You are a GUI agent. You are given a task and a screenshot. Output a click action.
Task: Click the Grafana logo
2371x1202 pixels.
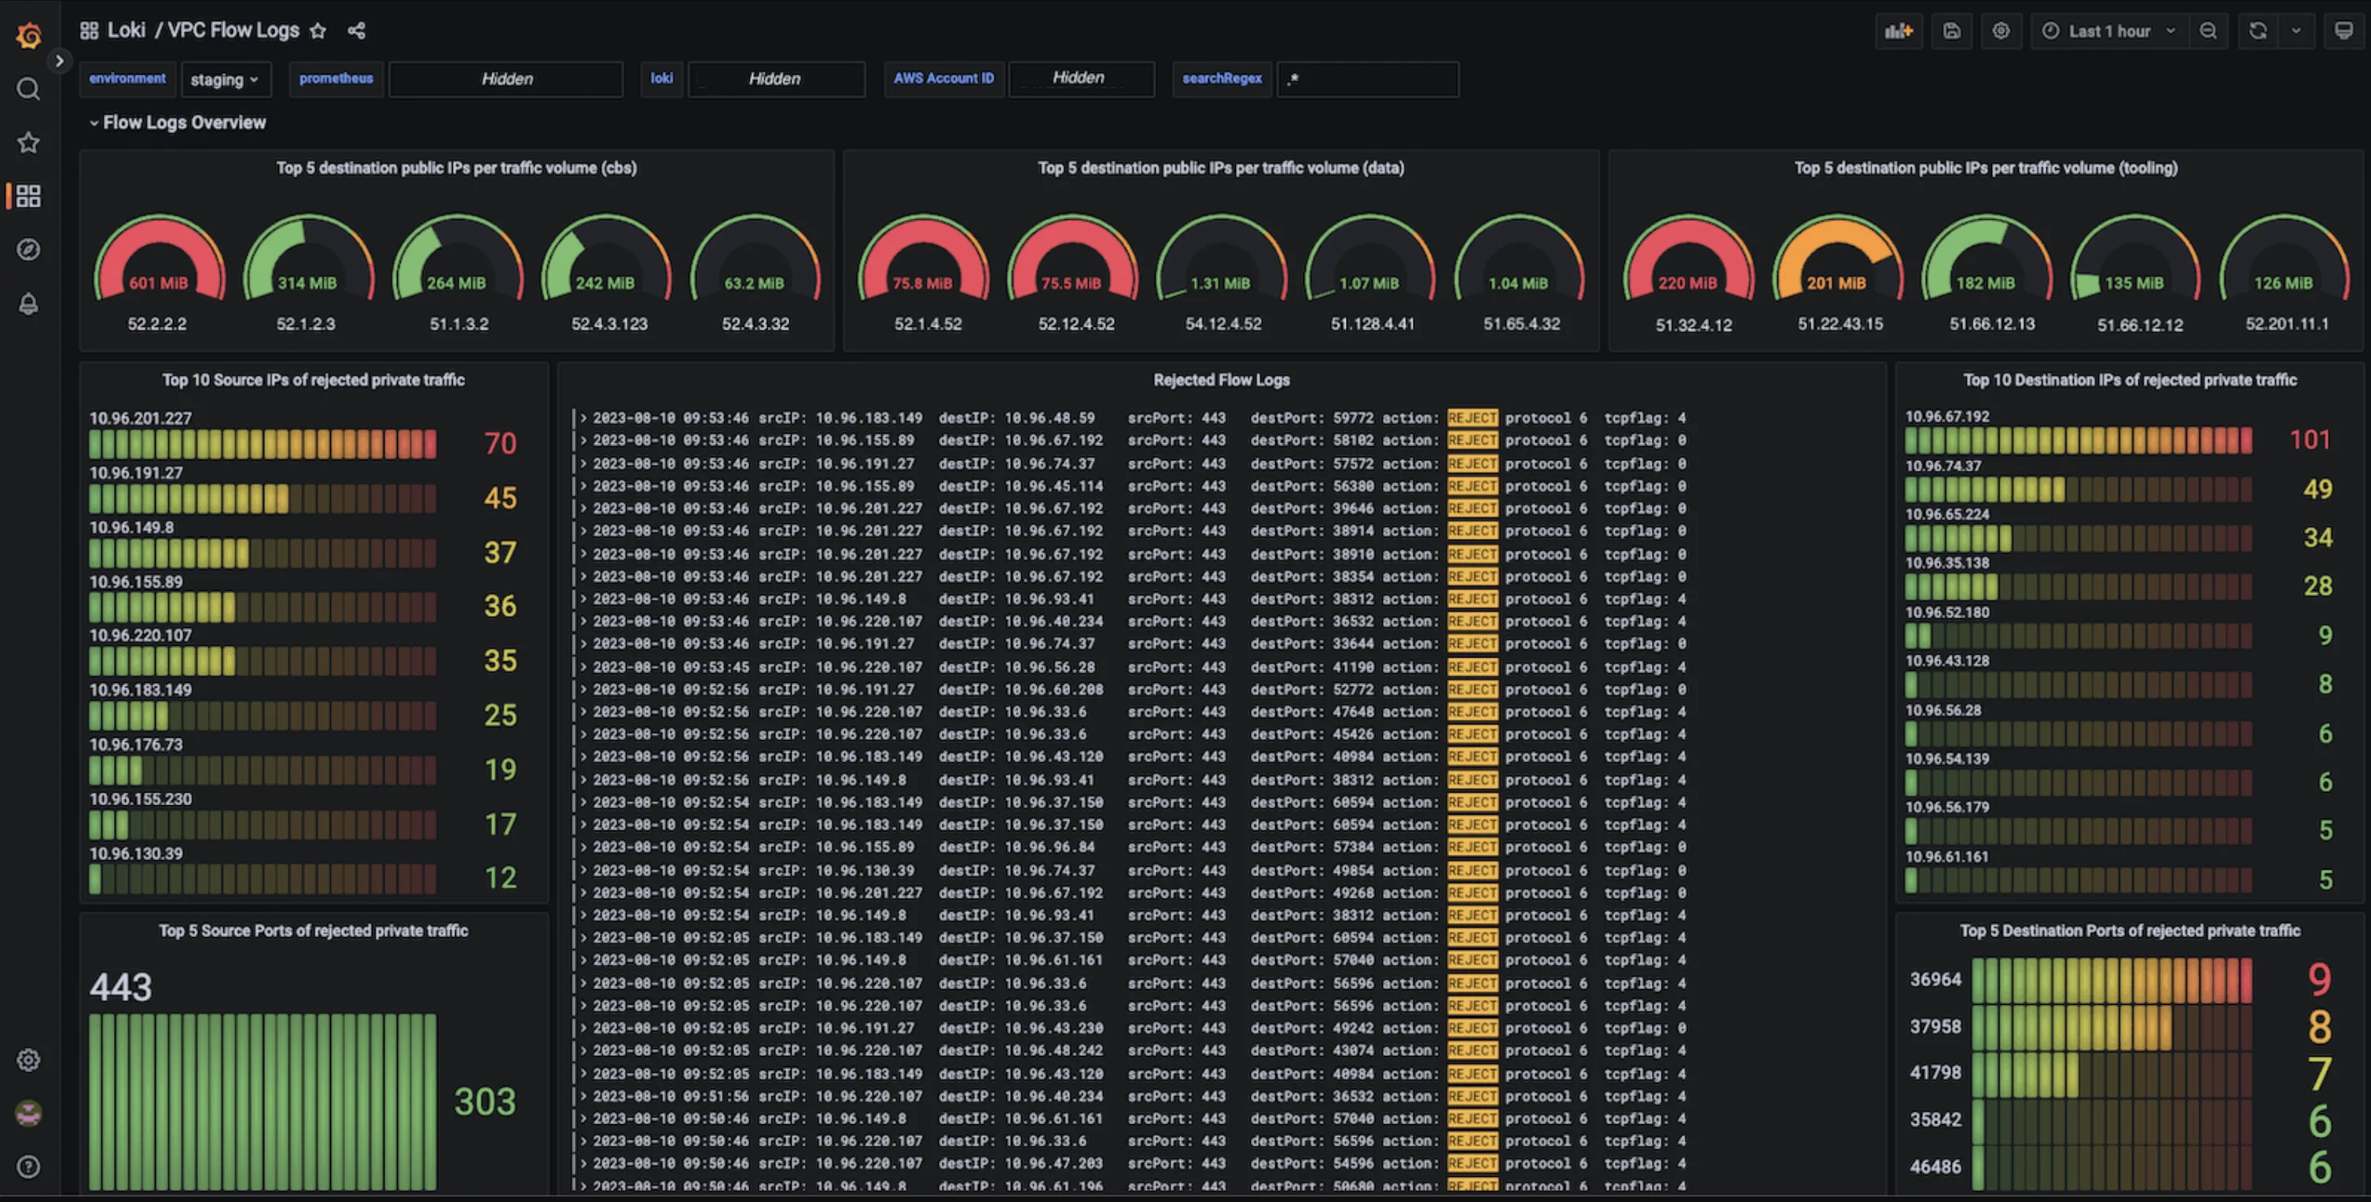(x=28, y=35)
